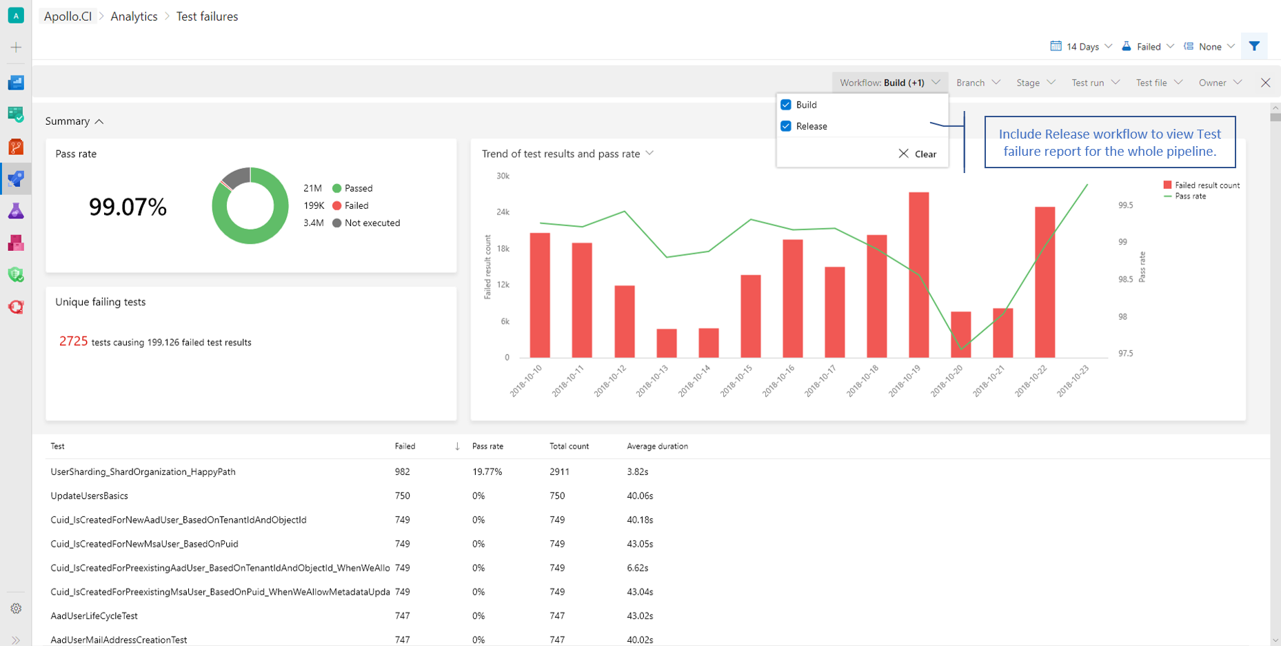
Task: Go to Analytics in the breadcrumb
Action: pyautogui.click(x=134, y=17)
